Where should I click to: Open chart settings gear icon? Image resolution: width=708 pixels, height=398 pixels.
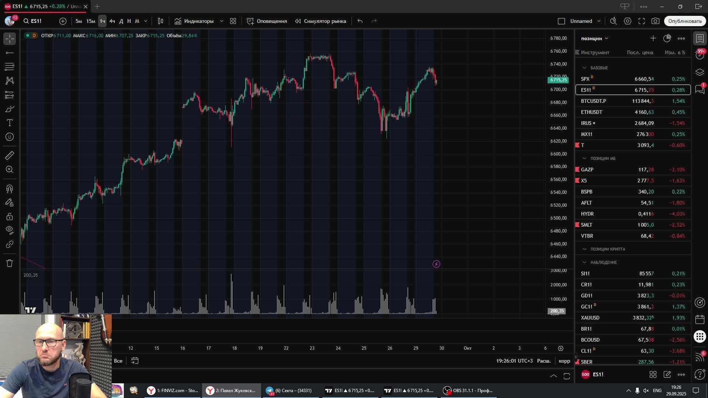pyautogui.click(x=628, y=21)
